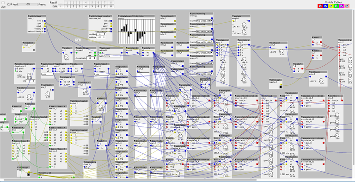Click the DSP load progress bar
Viewport: 355px width, 182px height.
(28, 4)
